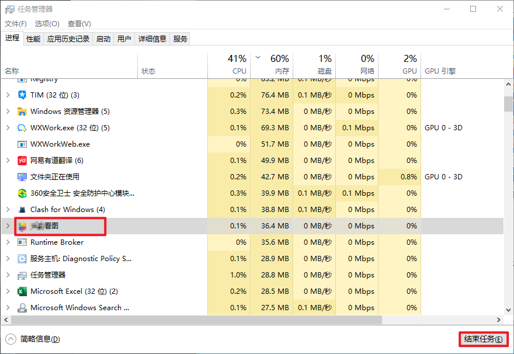This screenshot has height=354, width=514.
Task: Click the Windows 资源管理器 folder icon
Action: click(22, 111)
